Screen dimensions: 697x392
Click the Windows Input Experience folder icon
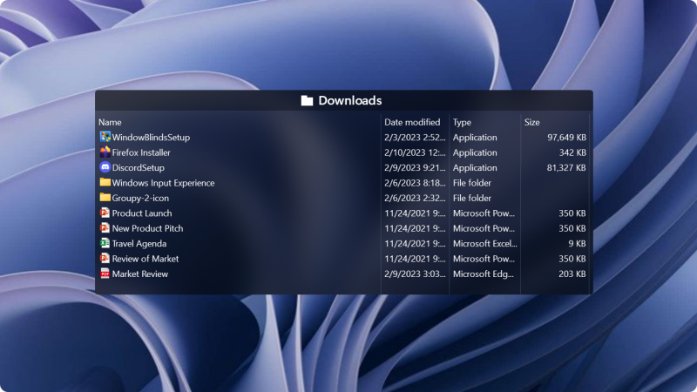pos(105,183)
